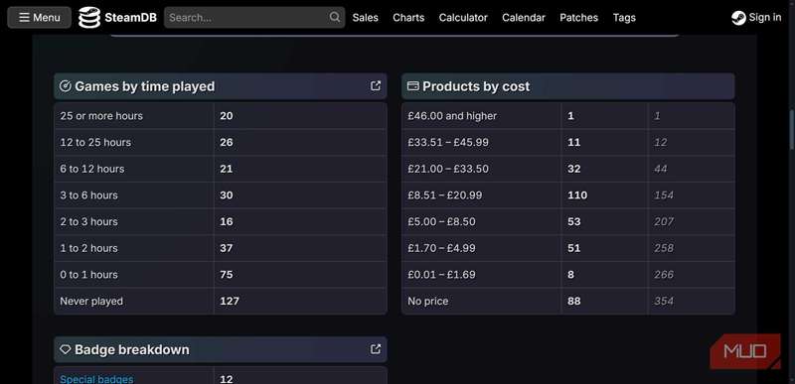Select the '0 to 1 hours' row label
Viewport: 795px width, 384px height.
[x=88, y=275]
